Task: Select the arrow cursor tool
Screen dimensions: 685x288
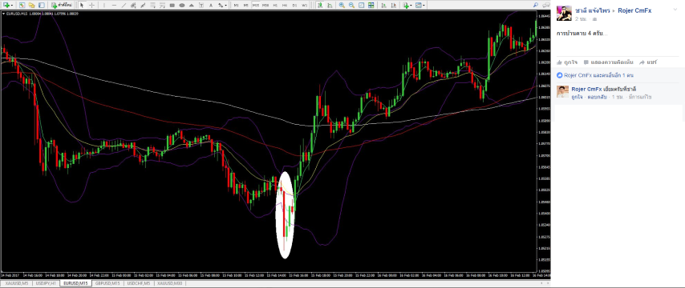Action: pos(82,6)
